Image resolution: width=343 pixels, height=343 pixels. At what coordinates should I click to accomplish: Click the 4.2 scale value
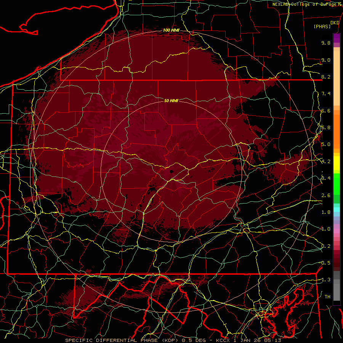tap(326, 162)
